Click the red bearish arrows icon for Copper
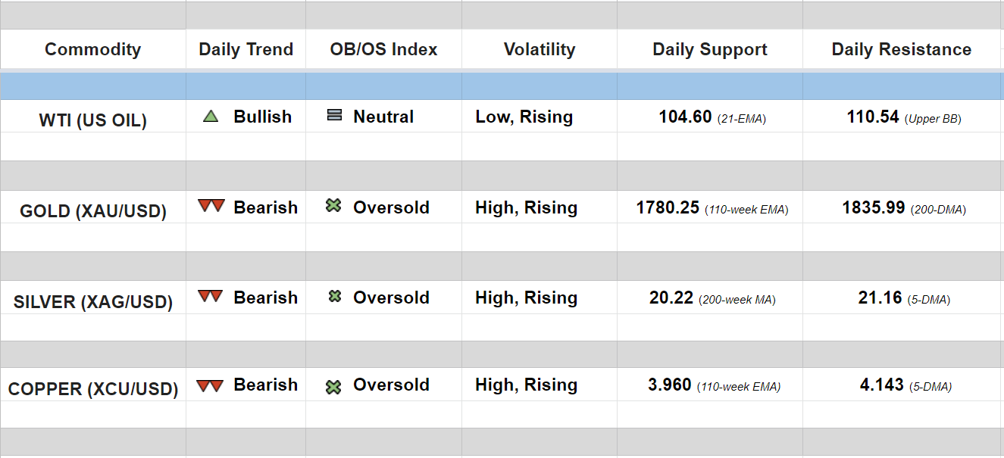The image size is (1004, 458). coord(210,386)
